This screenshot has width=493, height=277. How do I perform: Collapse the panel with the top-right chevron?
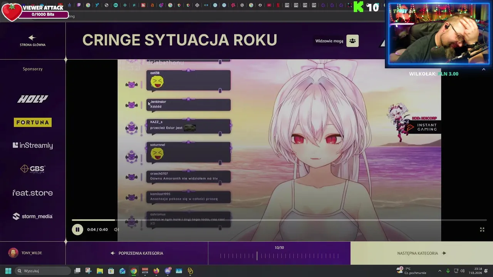[484, 69]
